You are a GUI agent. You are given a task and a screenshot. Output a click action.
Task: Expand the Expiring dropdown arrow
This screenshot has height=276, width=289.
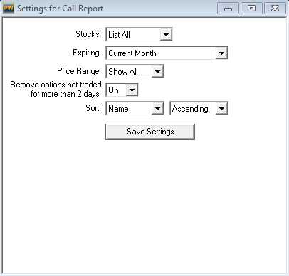221,53
